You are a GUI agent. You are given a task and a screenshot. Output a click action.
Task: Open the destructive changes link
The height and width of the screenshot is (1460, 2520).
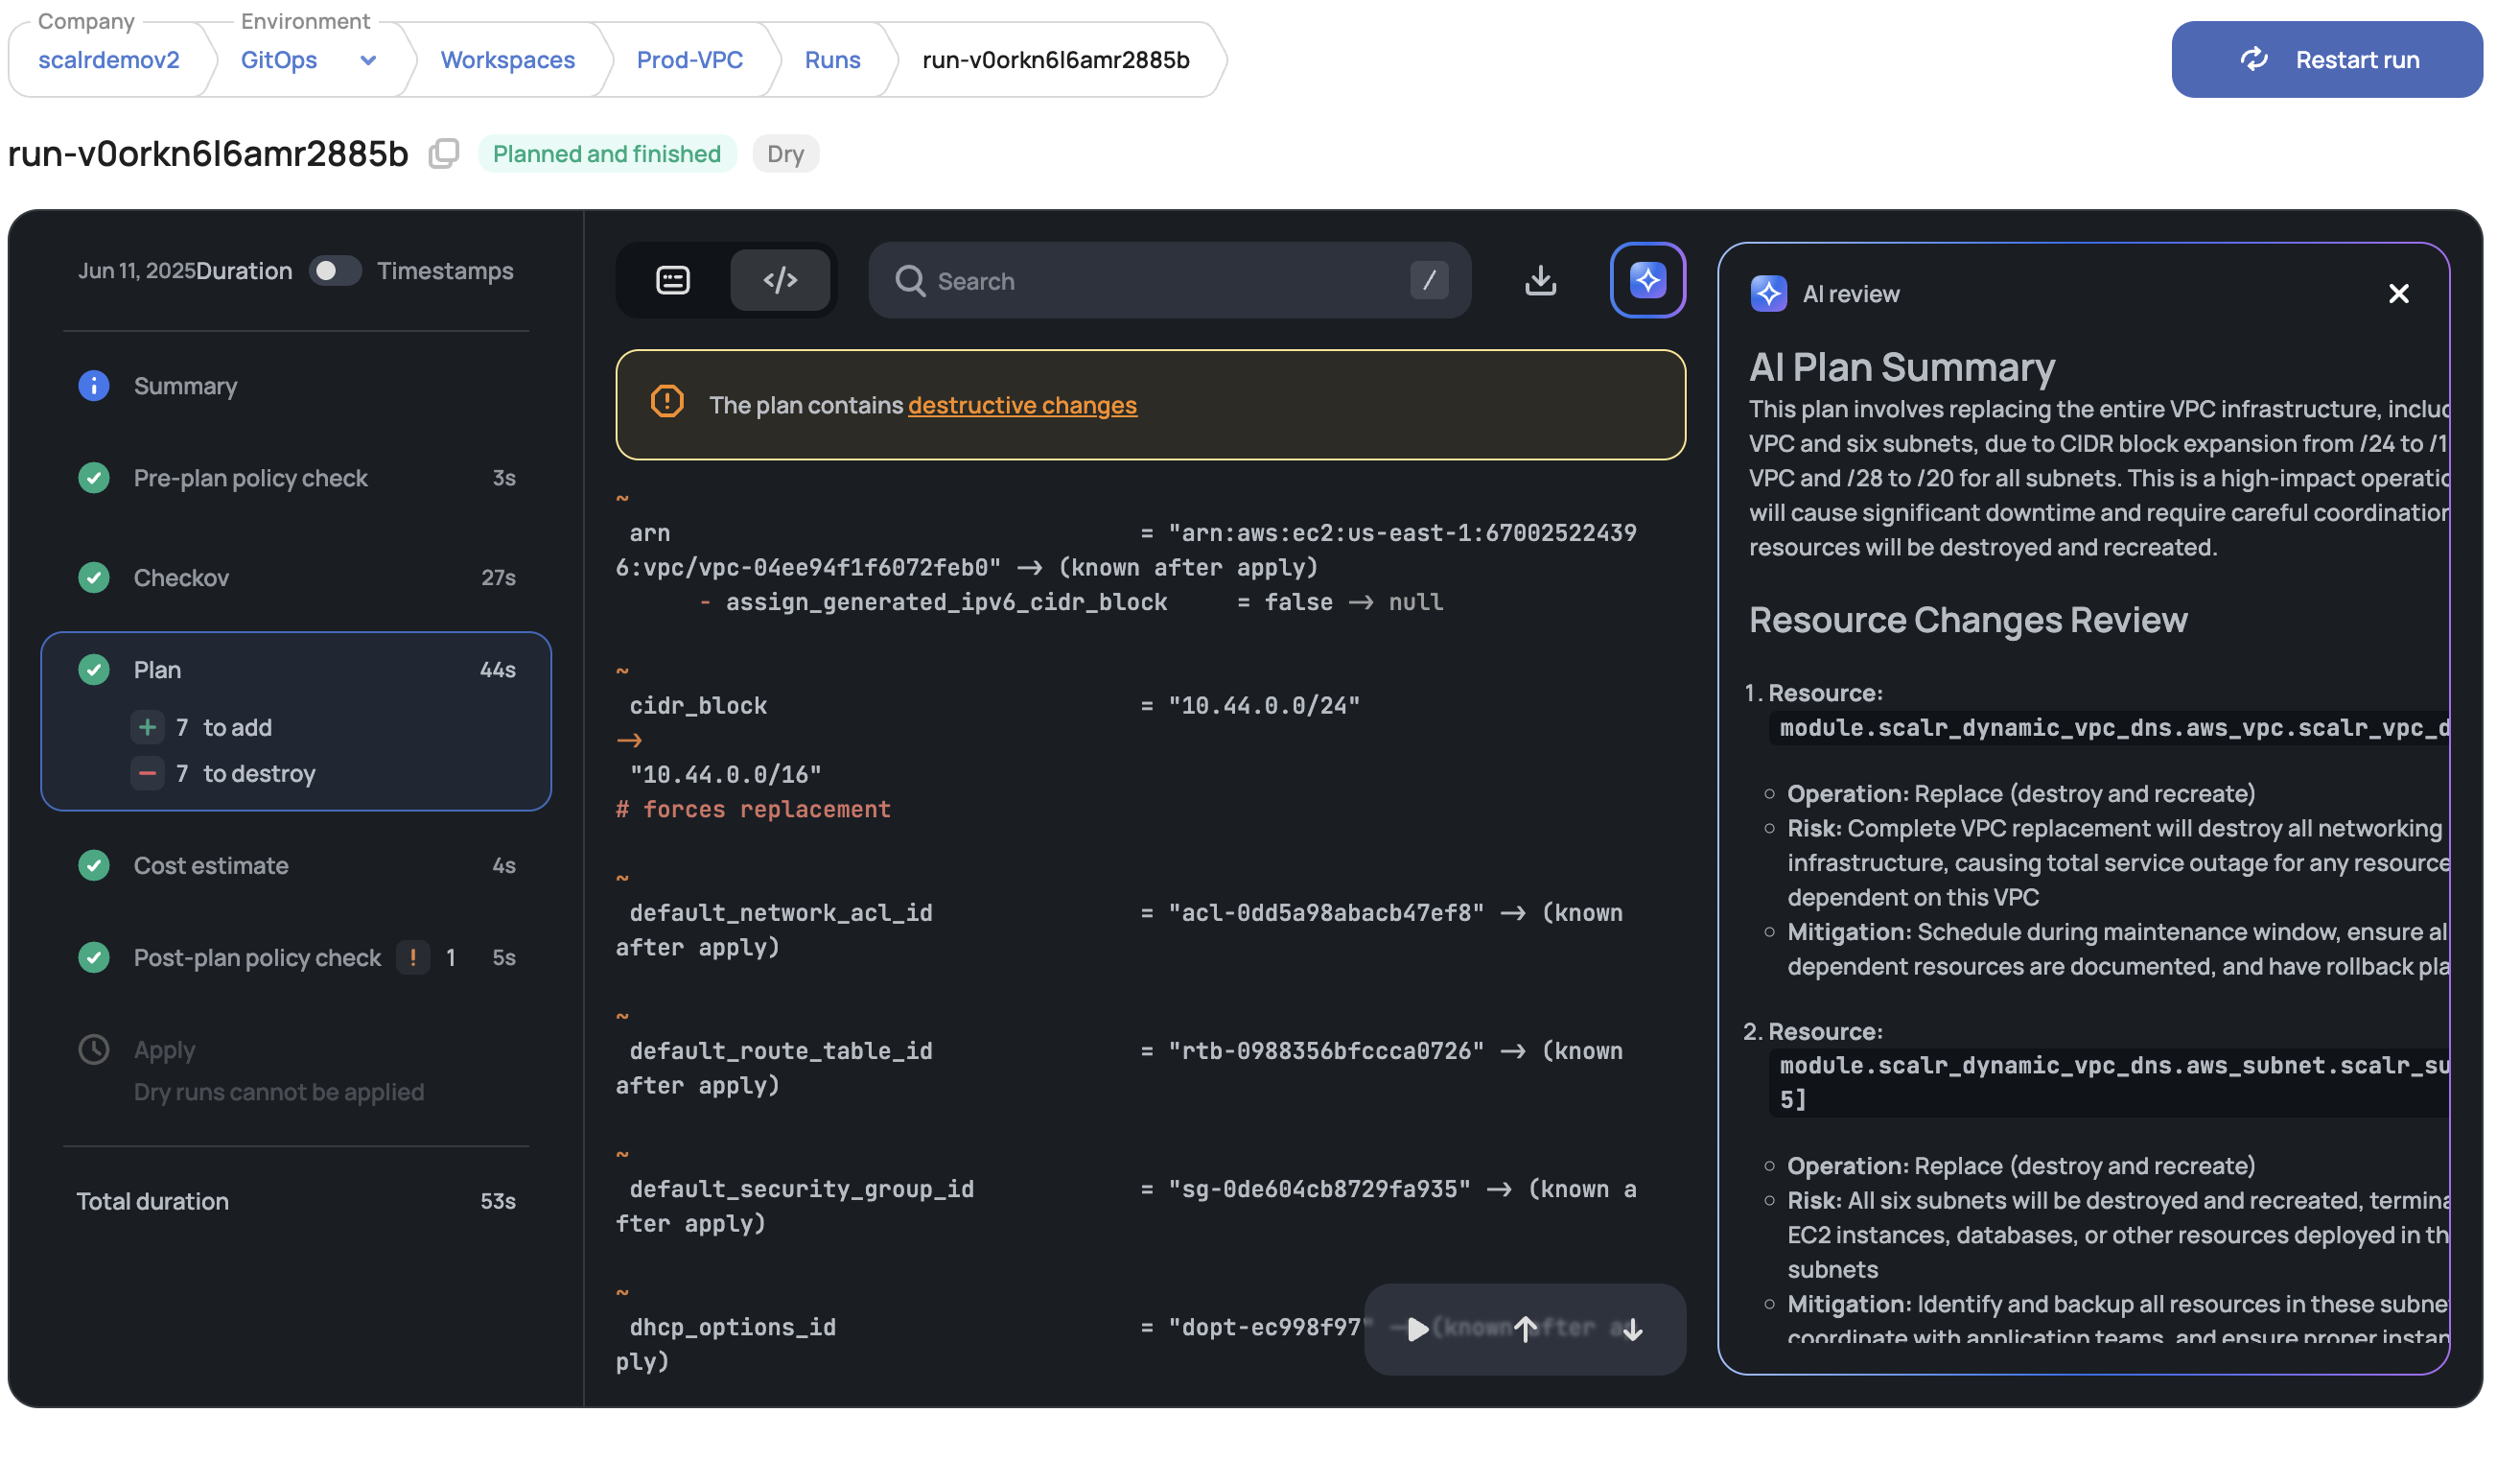point(1022,405)
